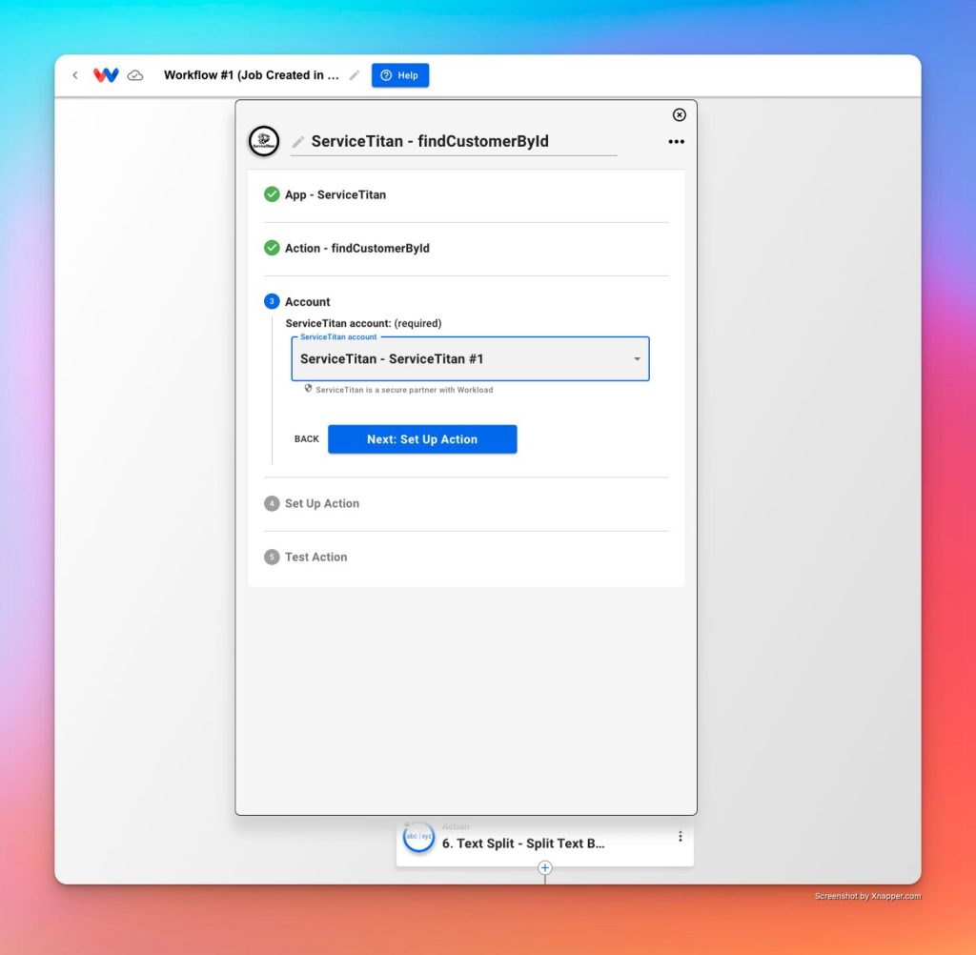
Task: Expand the App - ServiceTitan step
Action: [x=466, y=194]
